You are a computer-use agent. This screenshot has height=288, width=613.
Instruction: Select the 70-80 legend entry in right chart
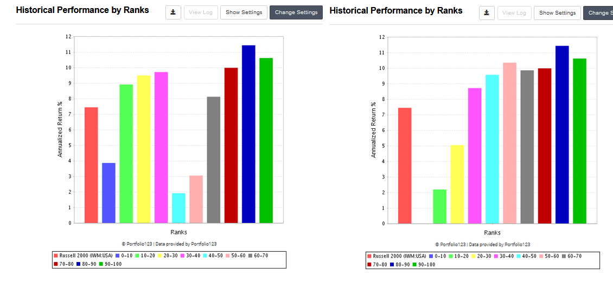click(377, 265)
